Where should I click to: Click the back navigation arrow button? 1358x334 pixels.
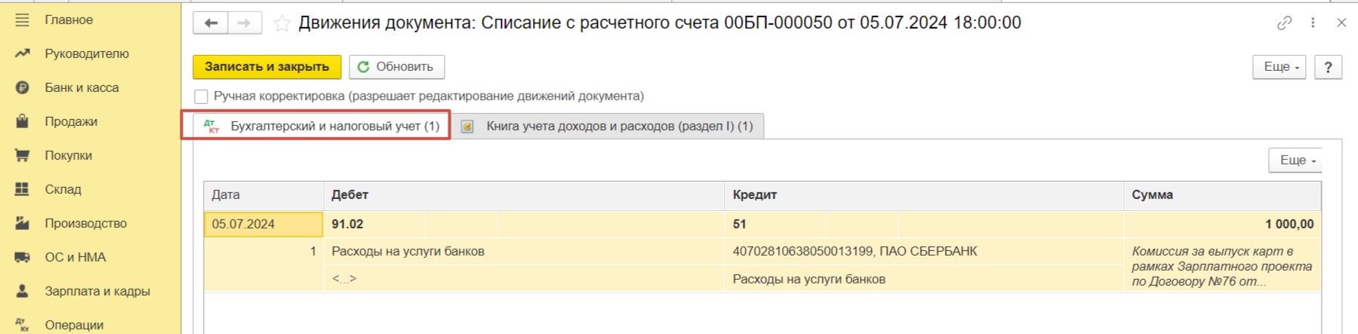(x=211, y=23)
